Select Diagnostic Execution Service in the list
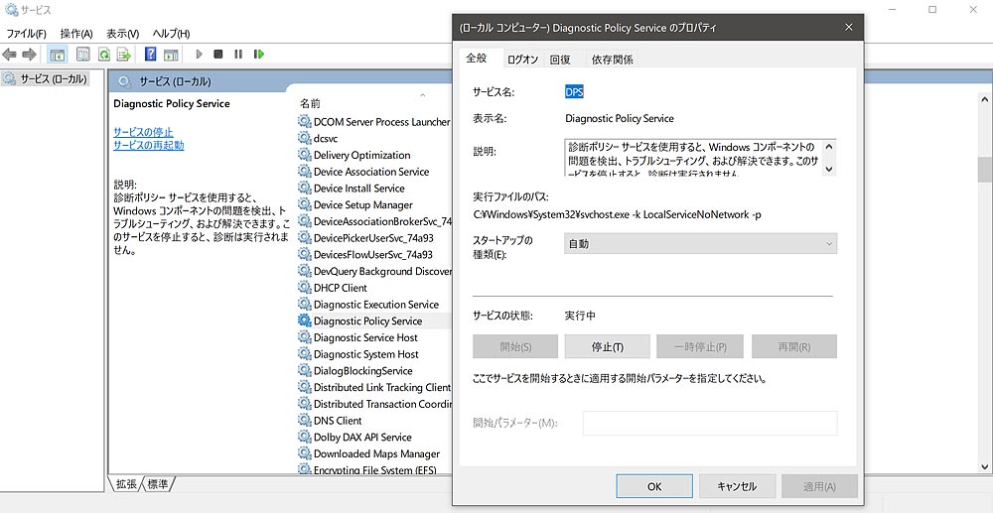 (373, 305)
